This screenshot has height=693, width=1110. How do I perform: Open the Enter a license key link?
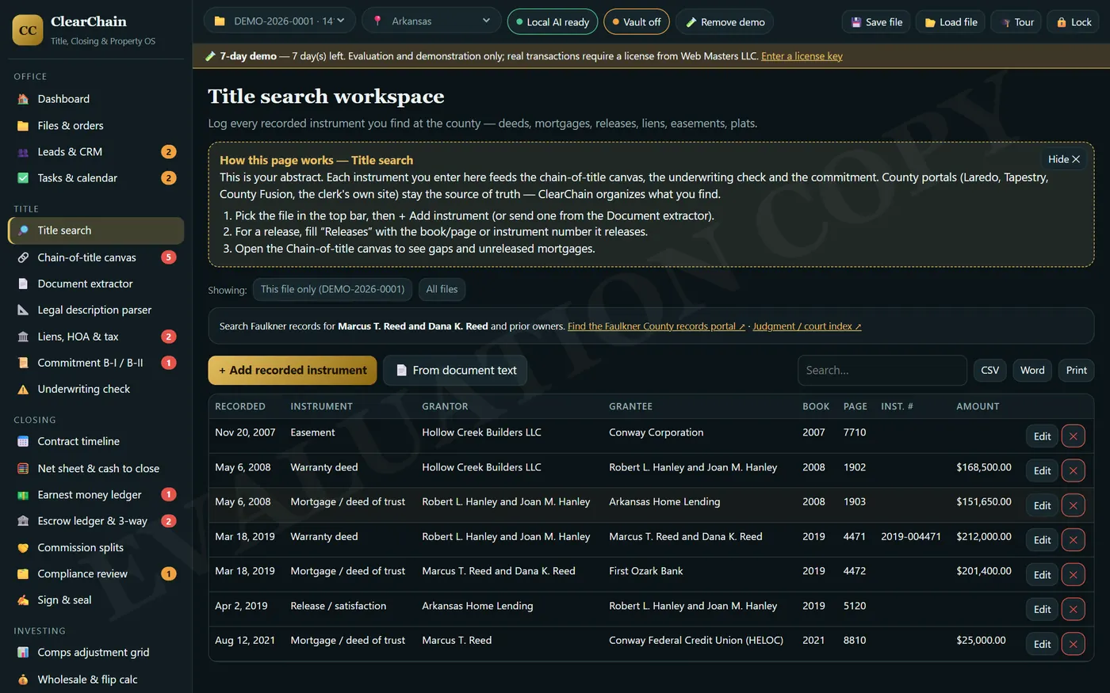pos(802,56)
